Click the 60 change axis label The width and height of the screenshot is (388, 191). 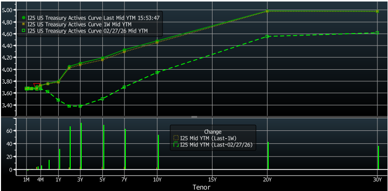[x=10, y=131]
